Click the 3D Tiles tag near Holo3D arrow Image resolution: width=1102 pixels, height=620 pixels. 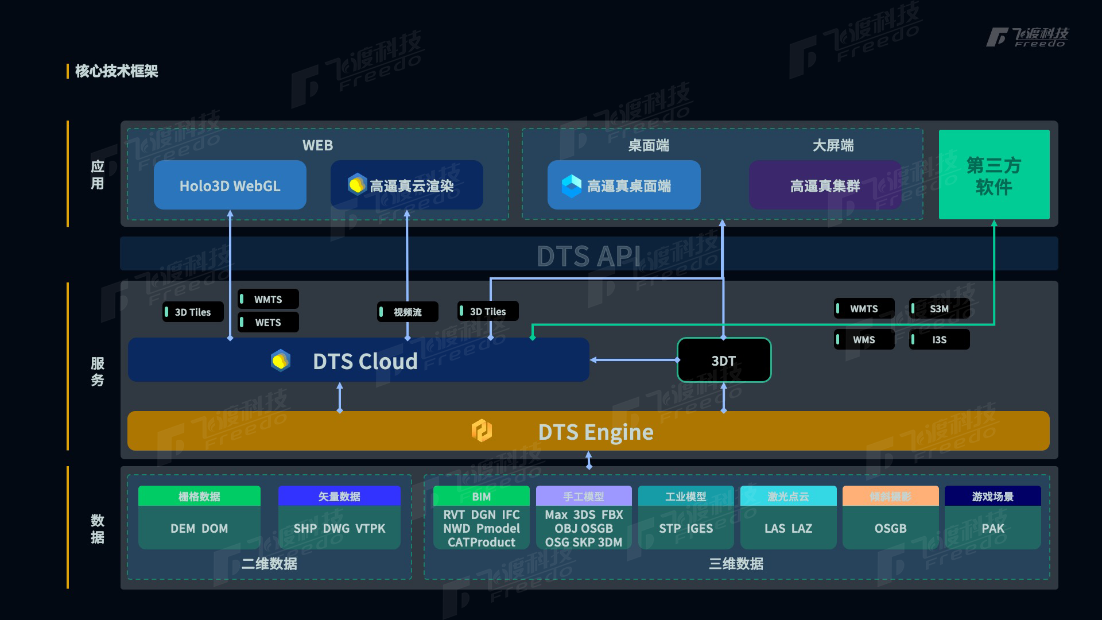click(193, 312)
